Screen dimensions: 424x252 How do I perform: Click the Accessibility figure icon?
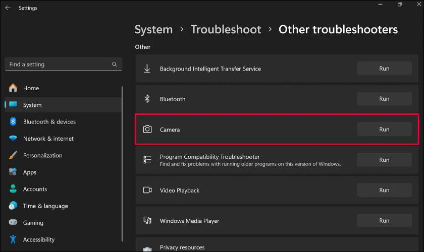[13, 239]
